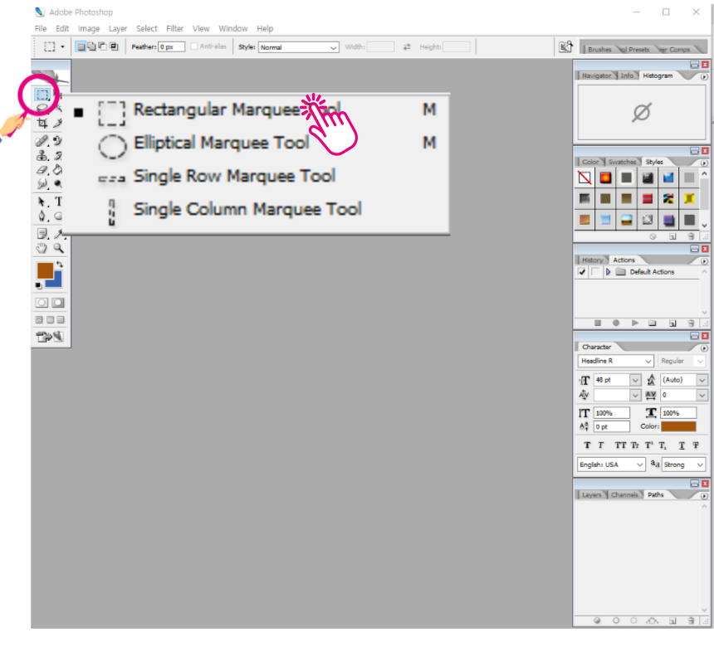Screen dimensions: 714x647
Task: Choose Subtract from selection mode
Action: tap(102, 46)
